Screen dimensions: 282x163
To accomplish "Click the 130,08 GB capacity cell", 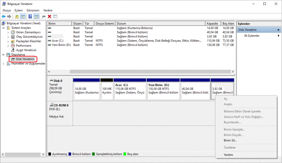I will [213, 45].
